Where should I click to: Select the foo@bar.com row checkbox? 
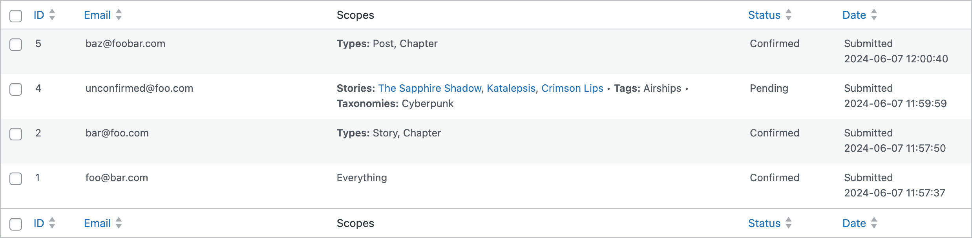pos(16,179)
